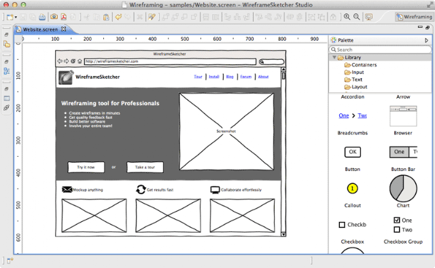
Task: Click the Palette search field
Action: (x=380, y=50)
